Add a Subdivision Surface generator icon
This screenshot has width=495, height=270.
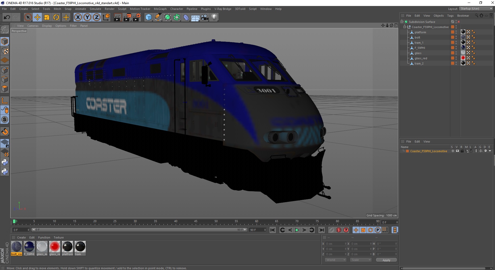click(x=167, y=17)
